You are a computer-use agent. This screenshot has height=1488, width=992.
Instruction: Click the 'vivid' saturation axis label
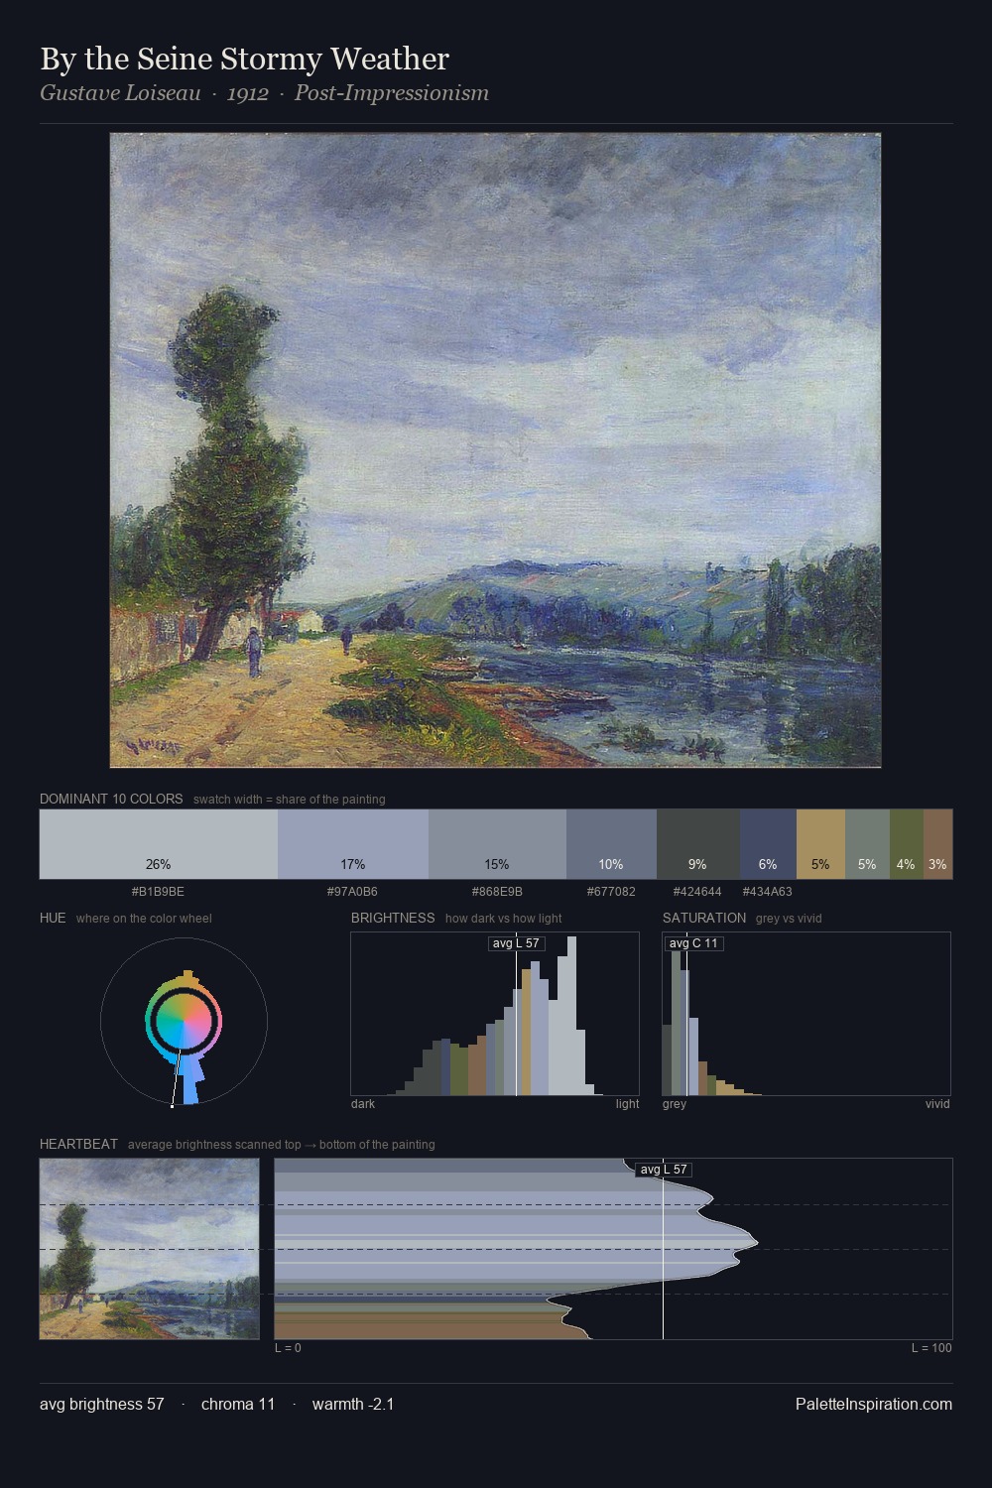click(937, 1104)
